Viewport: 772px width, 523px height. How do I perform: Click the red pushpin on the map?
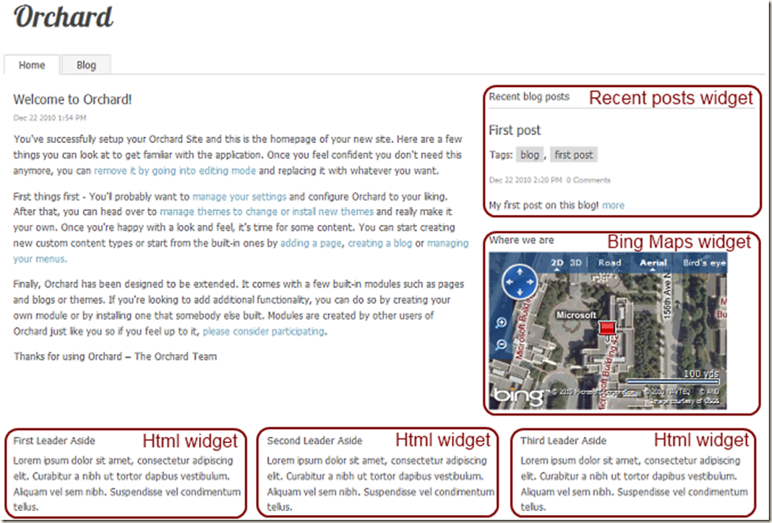pyautogui.click(x=608, y=329)
